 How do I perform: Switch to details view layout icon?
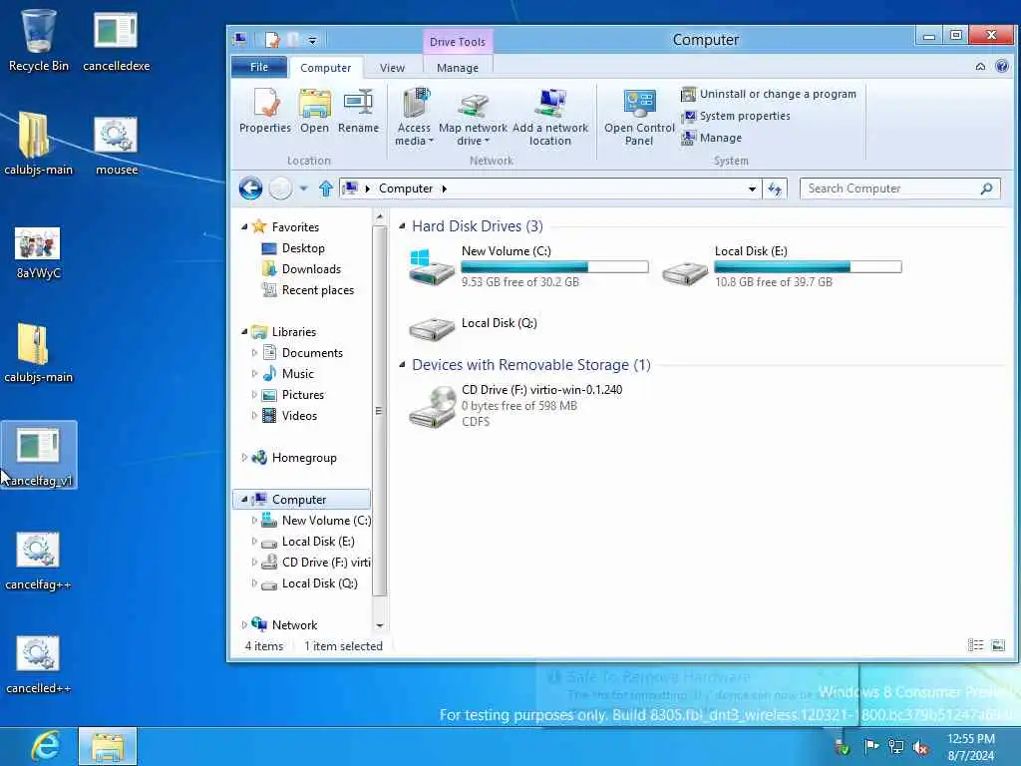(x=975, y=645)
